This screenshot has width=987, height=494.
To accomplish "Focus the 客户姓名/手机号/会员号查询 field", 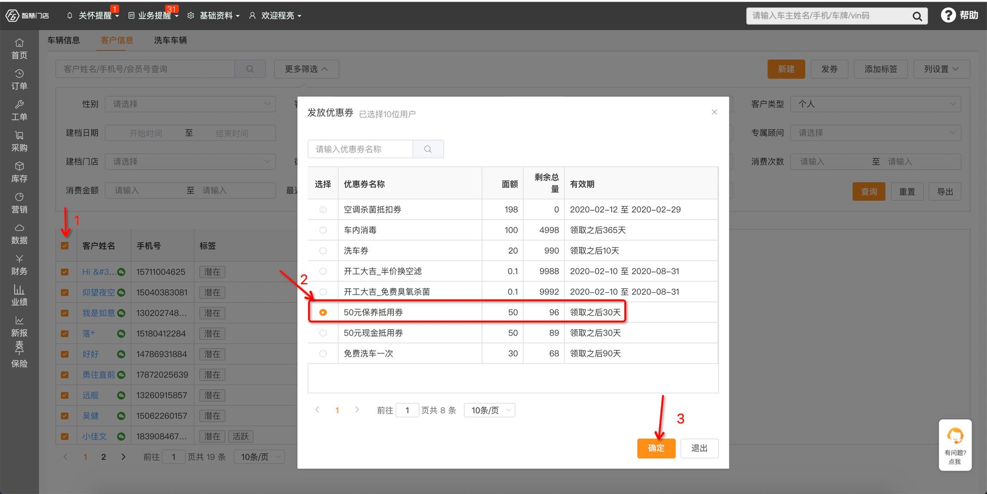I will [x=145, y=69].
